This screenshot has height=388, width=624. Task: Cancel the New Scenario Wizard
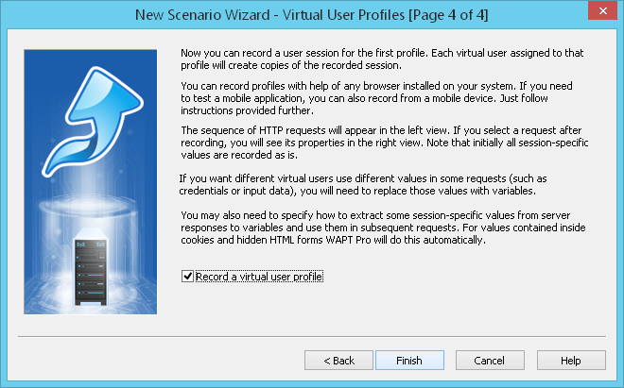490,361
